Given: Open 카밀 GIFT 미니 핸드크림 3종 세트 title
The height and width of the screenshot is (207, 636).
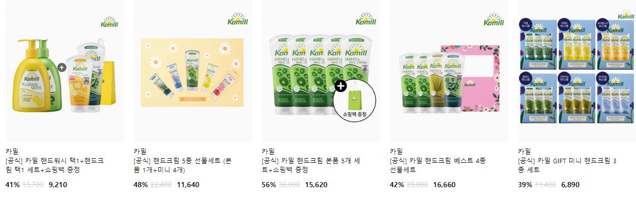Looking at the screenshot, I should pos(567,165).
